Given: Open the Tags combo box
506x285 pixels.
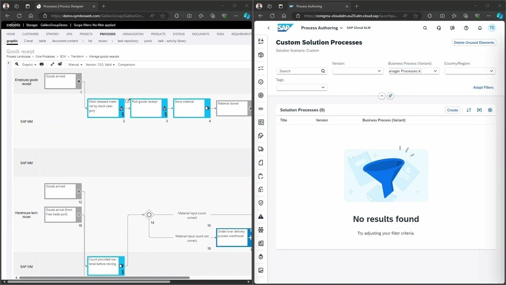Looking at the screenshot, I should [302, 87].
